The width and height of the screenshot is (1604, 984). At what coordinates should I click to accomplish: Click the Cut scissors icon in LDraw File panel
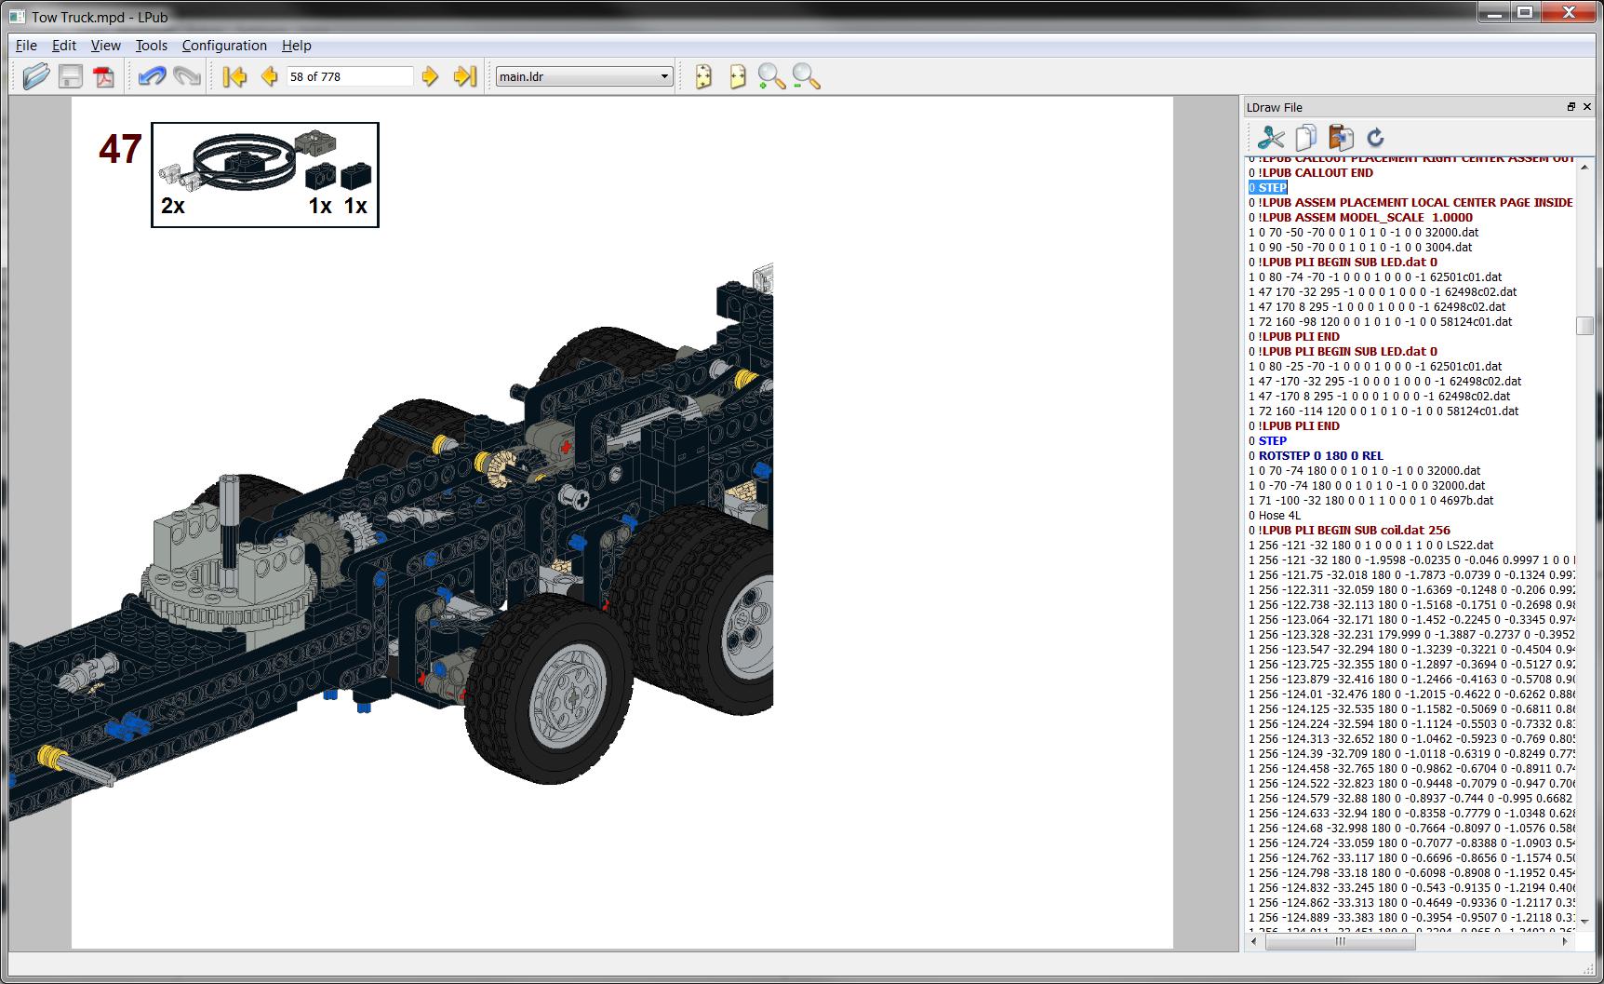tap(1270, 138)
